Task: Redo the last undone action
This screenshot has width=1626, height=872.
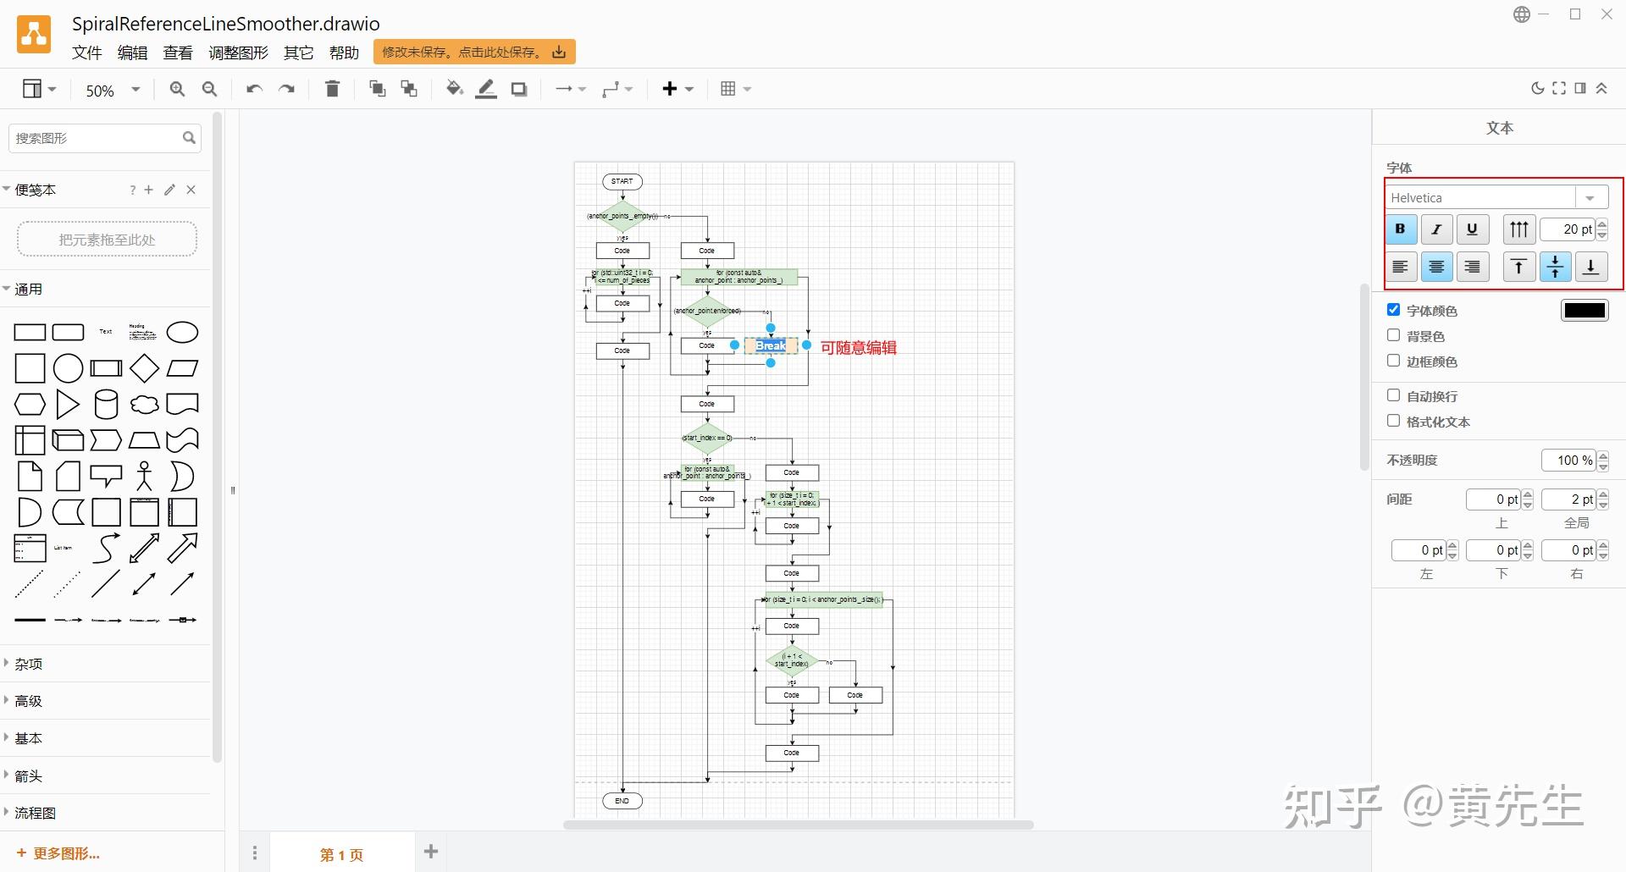Action: (x=287, y=89)
